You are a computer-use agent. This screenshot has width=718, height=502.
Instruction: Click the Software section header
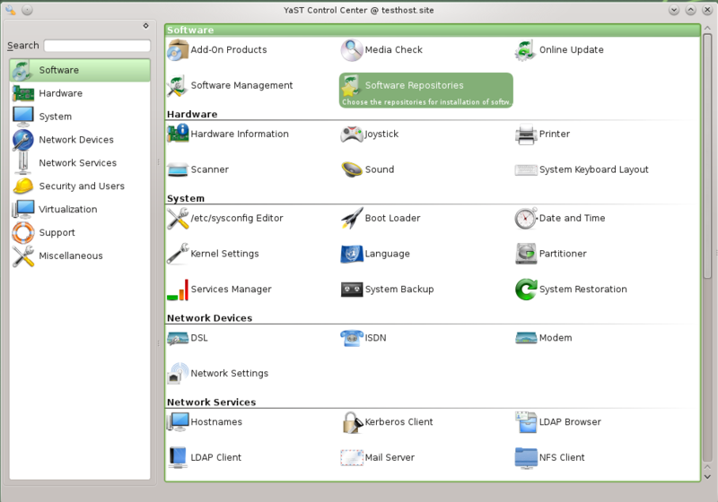click(x=433, y=30)
